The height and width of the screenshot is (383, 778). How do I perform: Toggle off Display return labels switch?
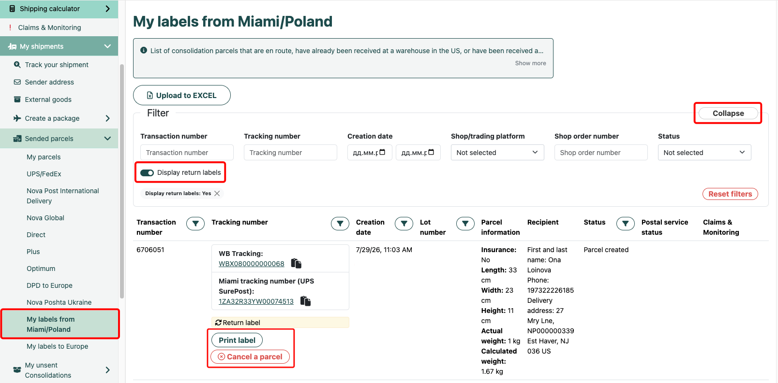pyautogui.click(x=147, y=172)
